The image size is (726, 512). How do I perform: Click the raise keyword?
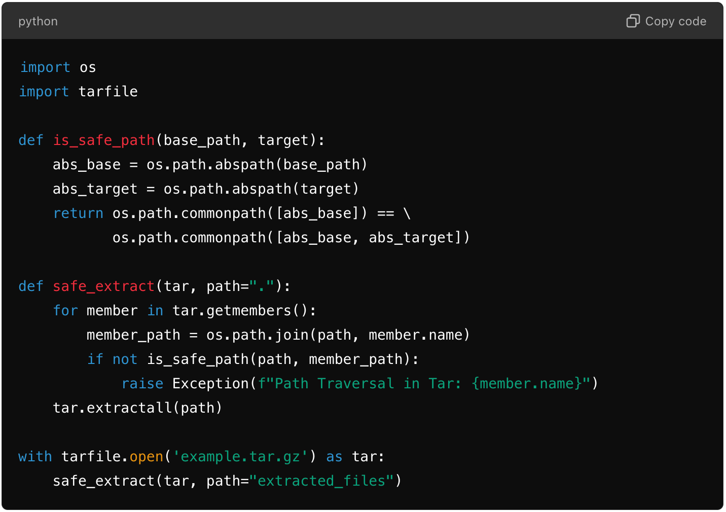tap(142, 384)
